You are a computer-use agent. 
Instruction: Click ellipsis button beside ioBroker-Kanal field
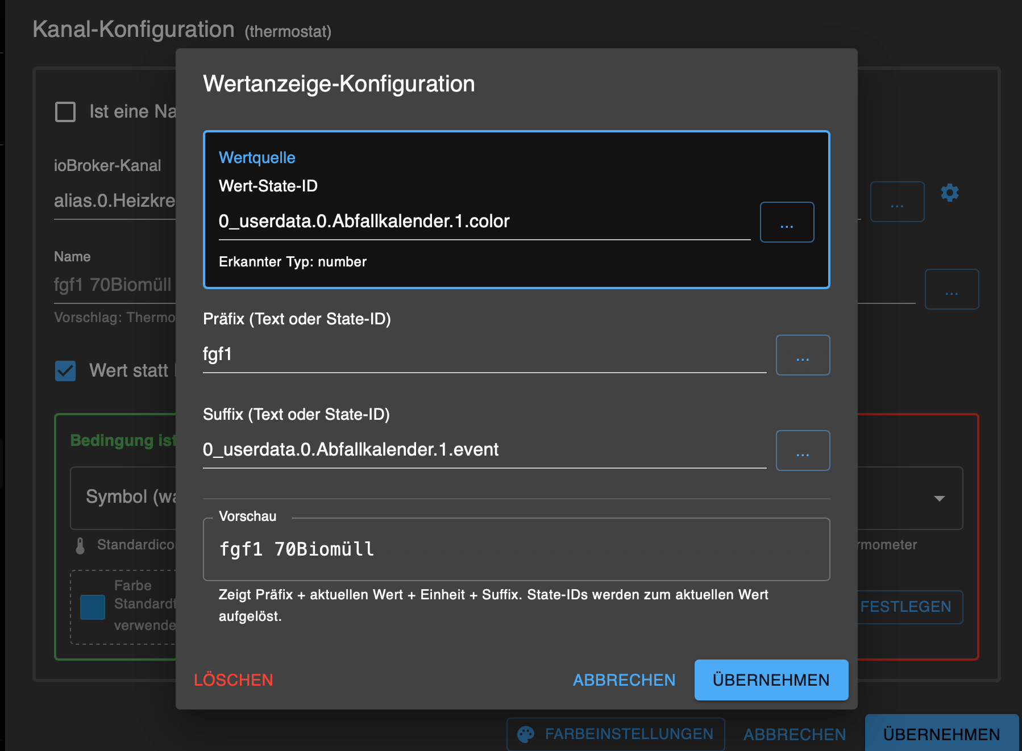897,202
